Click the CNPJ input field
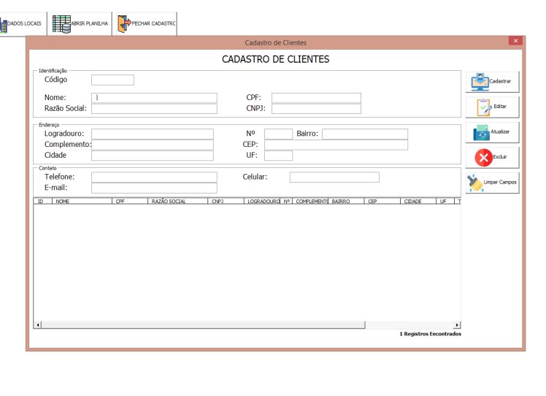Image resolution: width=546 pixels, height=396 pixels. pyautogui.click(x=316, y=108)
